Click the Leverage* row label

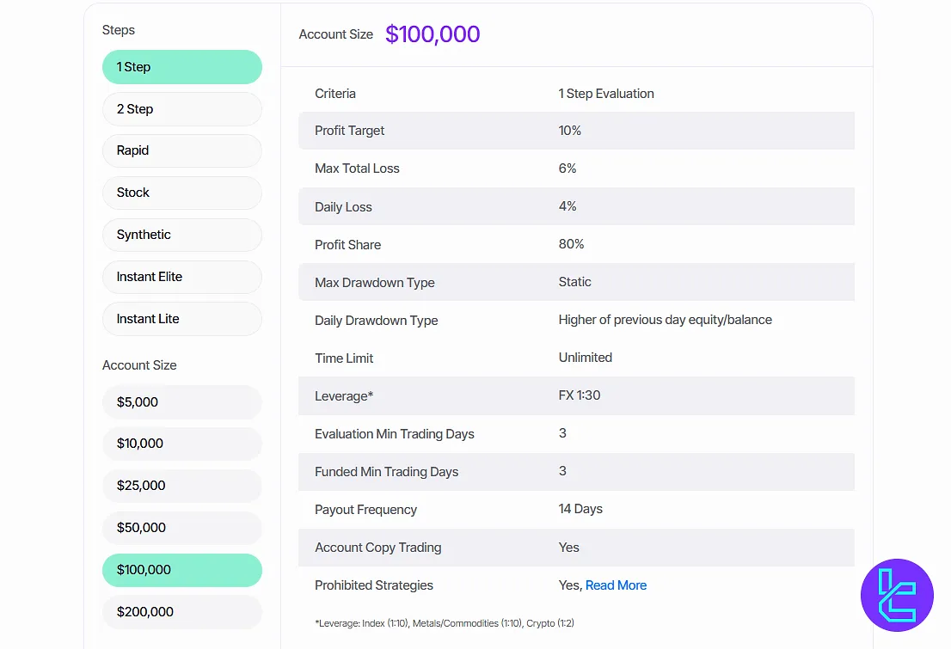point(344,396)
